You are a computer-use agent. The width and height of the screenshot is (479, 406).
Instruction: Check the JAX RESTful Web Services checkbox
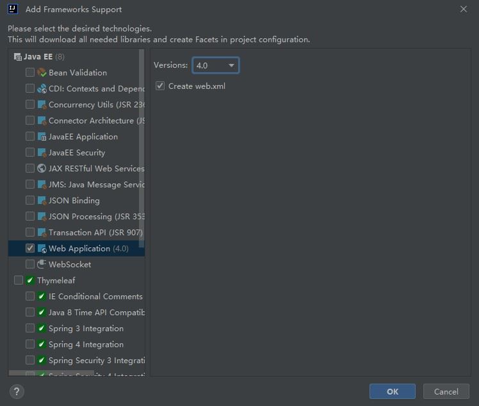30,168
